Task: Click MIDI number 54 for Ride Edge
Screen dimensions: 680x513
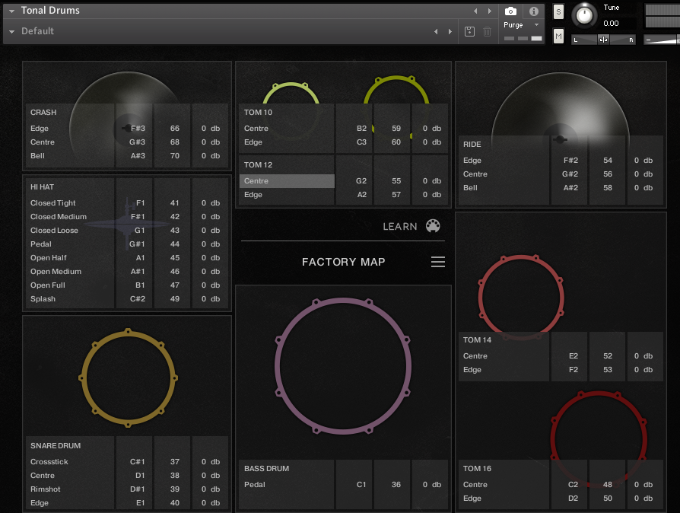Action: point(608,161)
